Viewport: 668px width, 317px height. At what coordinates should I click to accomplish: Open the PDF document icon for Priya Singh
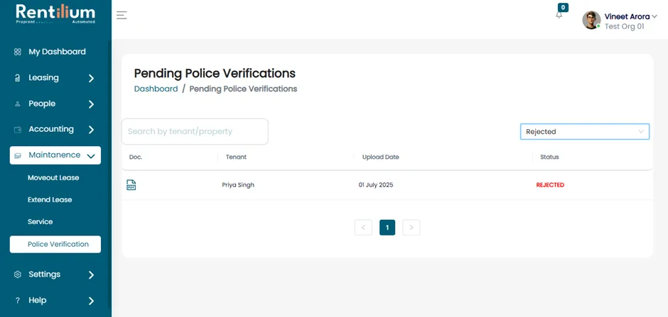point(131,185)
